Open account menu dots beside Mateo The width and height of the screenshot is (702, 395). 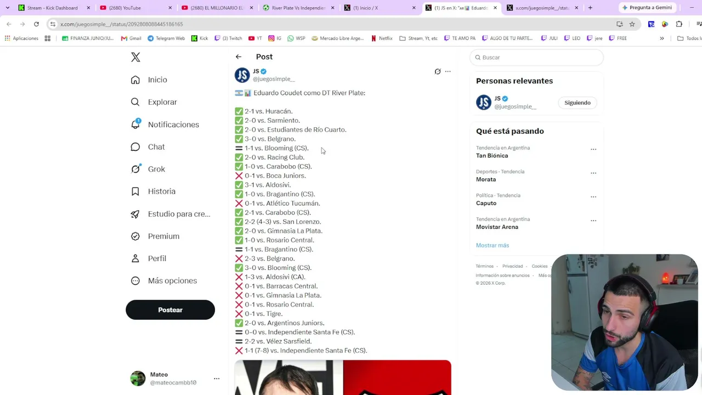click(x=217, y=379)
